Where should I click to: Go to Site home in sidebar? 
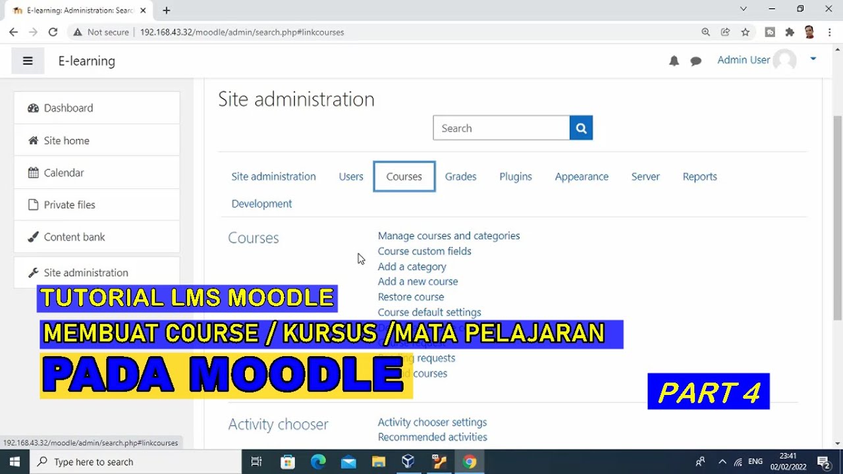click(x=97, y=140)
